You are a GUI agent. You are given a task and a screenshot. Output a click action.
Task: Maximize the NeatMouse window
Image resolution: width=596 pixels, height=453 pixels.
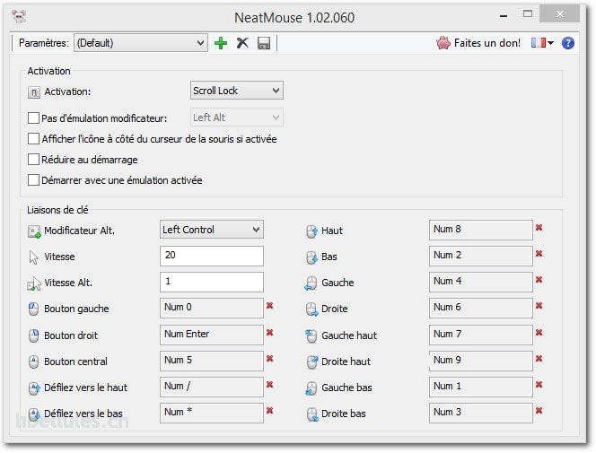coord(528,14)
